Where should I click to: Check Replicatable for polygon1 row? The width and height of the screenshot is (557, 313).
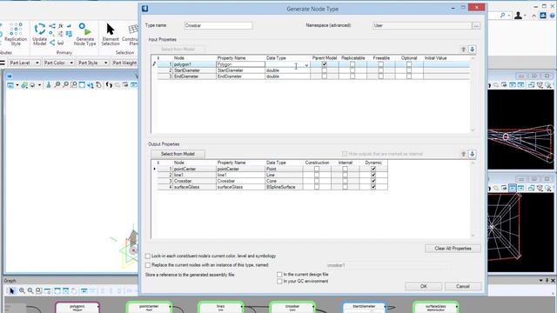352,64
